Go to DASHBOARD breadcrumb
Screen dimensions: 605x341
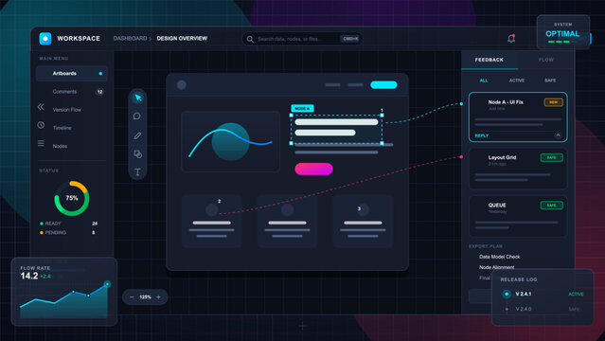pos(130,38)
